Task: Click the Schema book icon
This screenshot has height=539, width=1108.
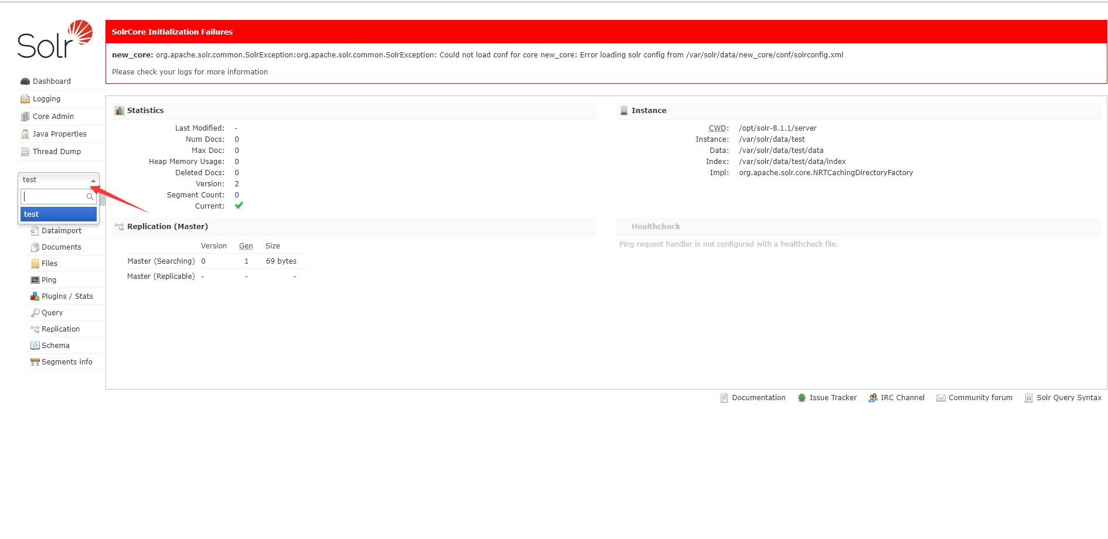Action: pos(35,346)
